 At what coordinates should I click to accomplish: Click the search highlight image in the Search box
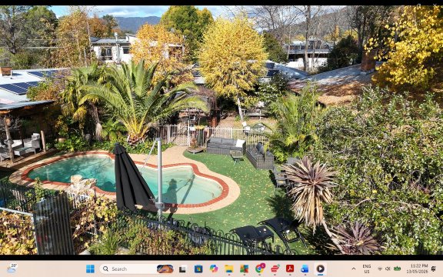165,269
